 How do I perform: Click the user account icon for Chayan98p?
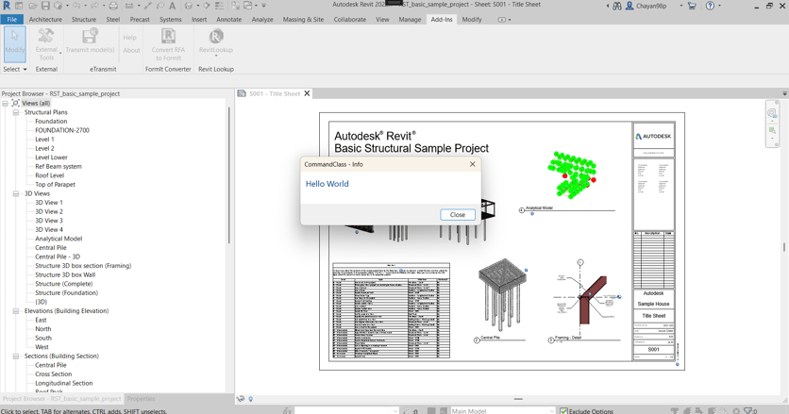pyautogui.click(x=629, y=6)
